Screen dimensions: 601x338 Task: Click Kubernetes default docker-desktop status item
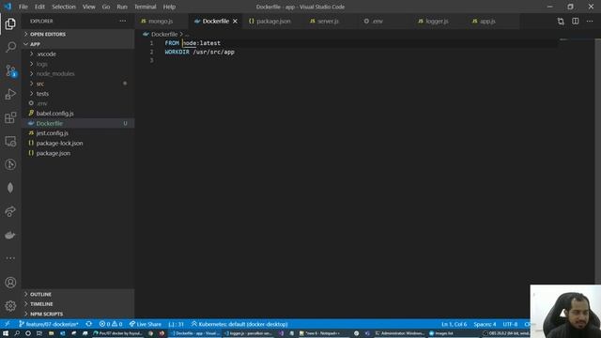[x=239, y=324]
